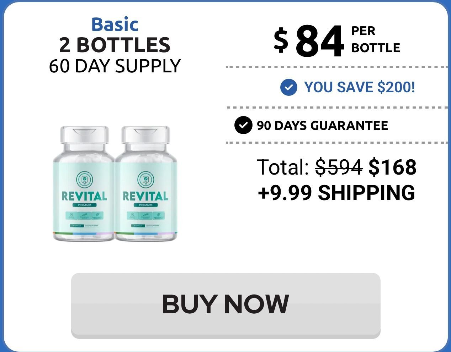Screen dimensions: 451x352
Task: Click the crossed-out $594 price
Action: 339,167
